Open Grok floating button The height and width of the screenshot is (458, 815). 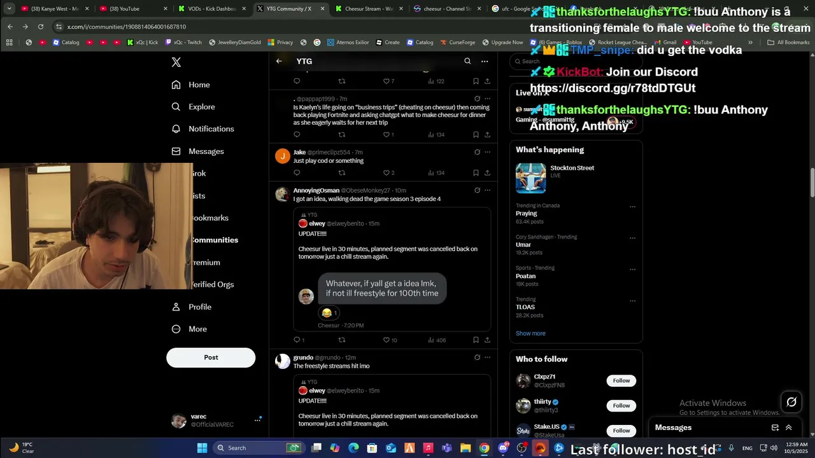(791, 402)
